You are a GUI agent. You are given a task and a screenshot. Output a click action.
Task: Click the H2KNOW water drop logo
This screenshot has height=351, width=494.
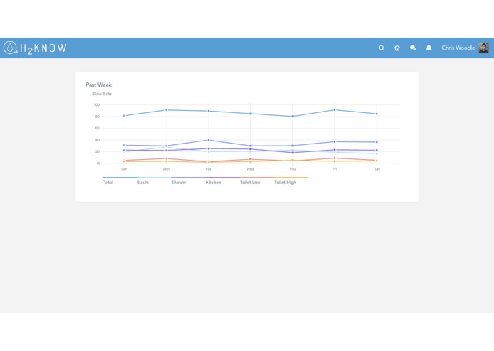pyautogui.click(x=10, y=48)
